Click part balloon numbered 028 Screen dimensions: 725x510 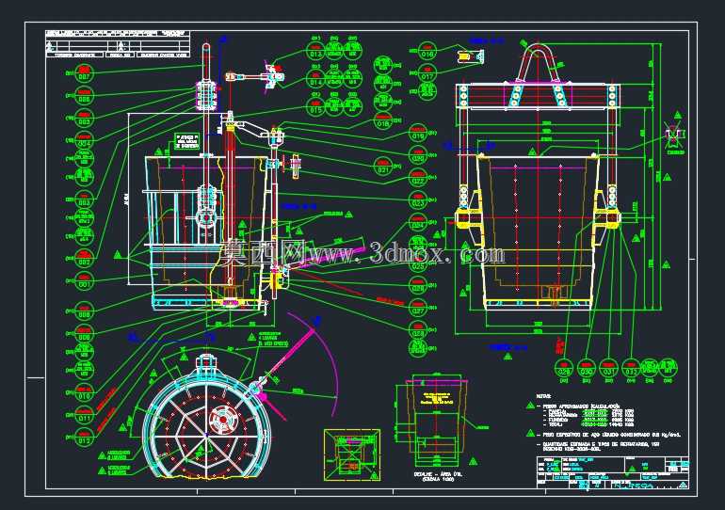(418, 330)
